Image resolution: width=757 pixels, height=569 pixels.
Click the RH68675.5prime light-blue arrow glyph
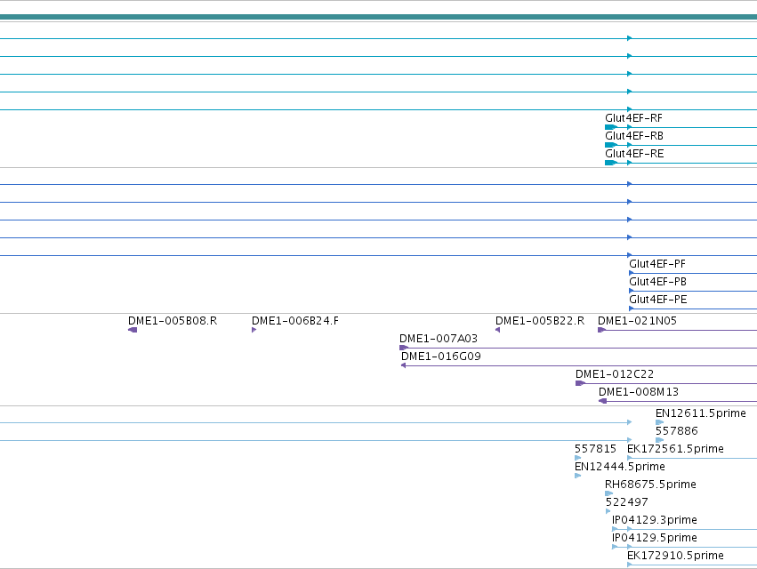click(x=608, y=494)
